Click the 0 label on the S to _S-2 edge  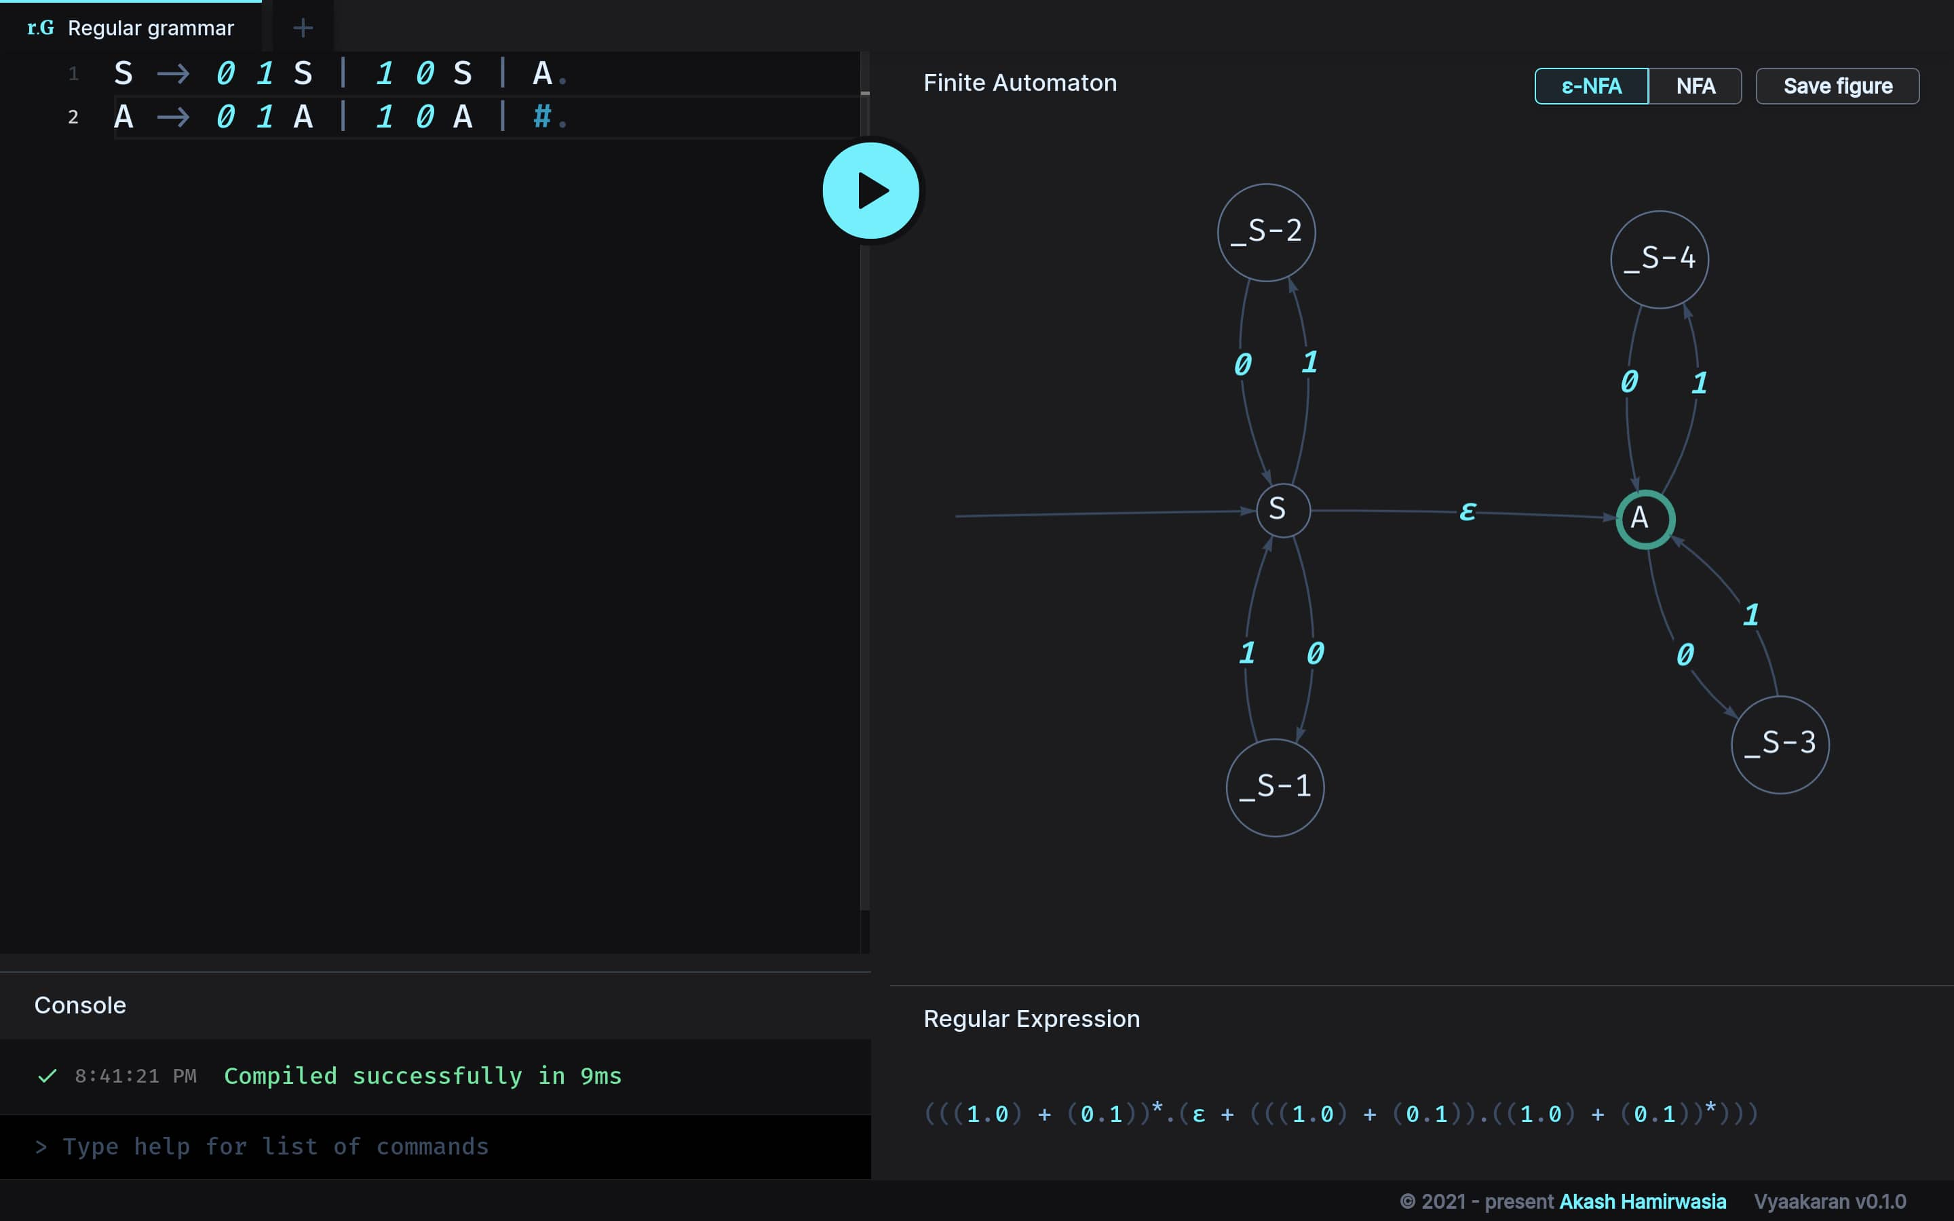click(1243, 364)
